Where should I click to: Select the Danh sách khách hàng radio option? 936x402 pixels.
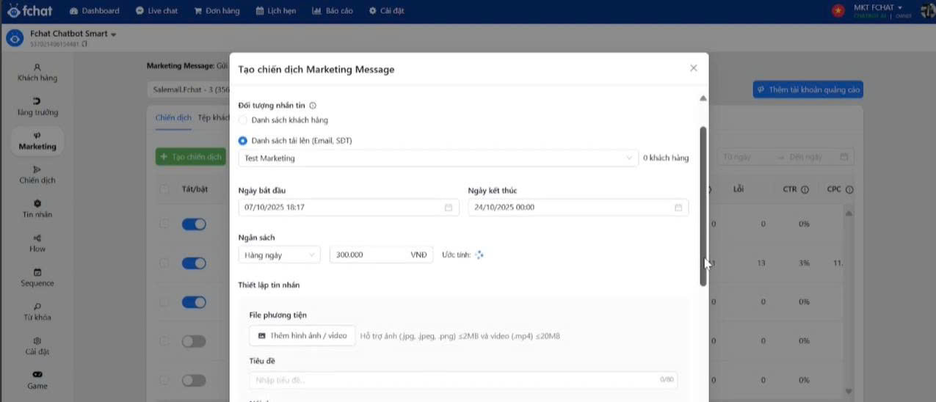coord(243,120)
